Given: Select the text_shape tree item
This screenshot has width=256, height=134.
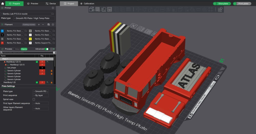Looking at the screenshot, I should pyautogui.click(x=11, y=68).
